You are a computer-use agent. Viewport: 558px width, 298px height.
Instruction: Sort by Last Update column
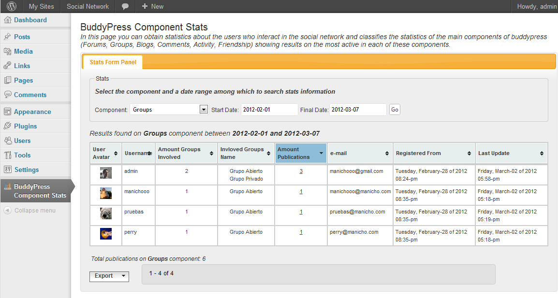(512, 153)
